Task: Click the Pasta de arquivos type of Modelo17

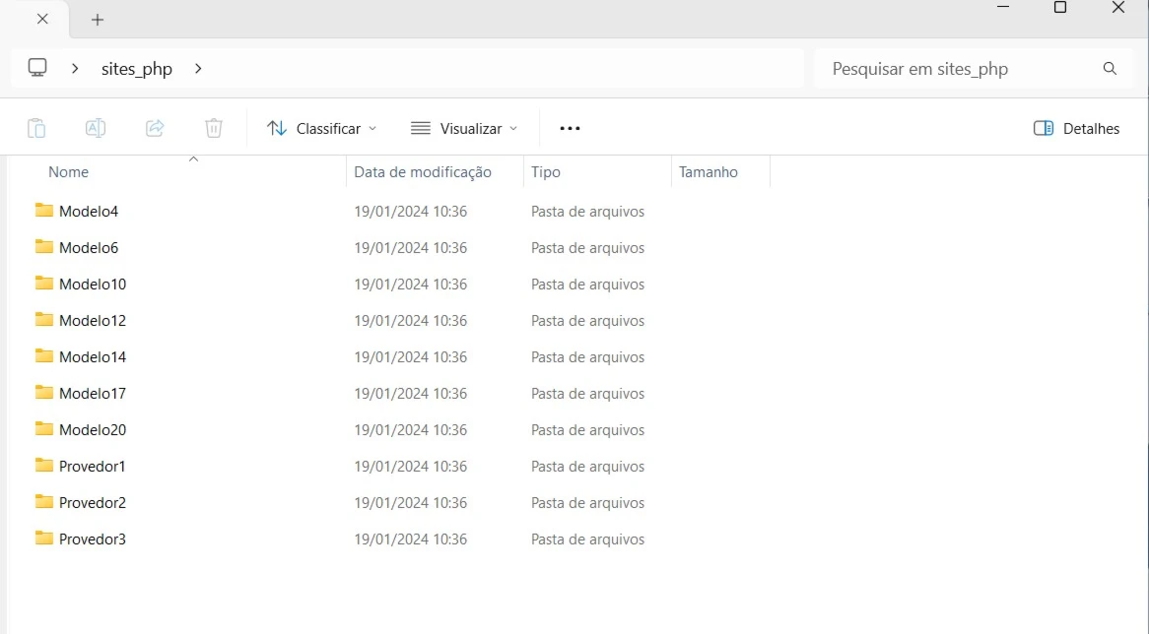Action: pyautogui.click(x=587, y=394)
